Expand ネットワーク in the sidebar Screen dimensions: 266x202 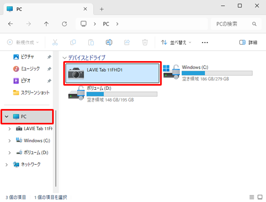click(6, 165)
